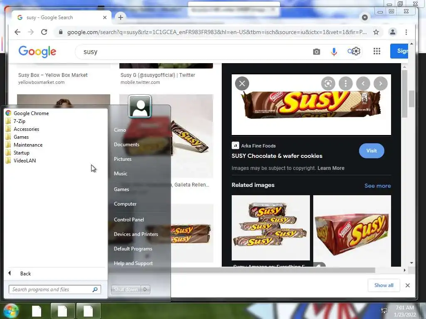The height and width of the screenshot is (319, 426).
Task: Show the previous image in preview
Action: [x=363, y=83]
